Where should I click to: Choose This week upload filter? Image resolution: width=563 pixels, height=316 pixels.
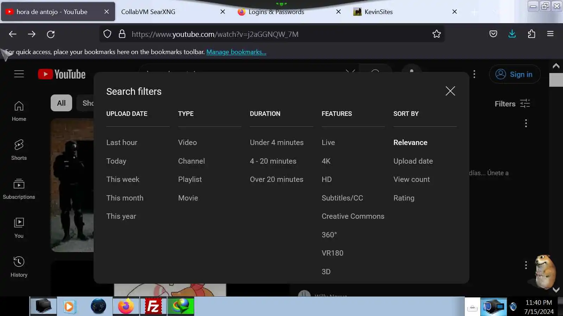pos(123,179)
